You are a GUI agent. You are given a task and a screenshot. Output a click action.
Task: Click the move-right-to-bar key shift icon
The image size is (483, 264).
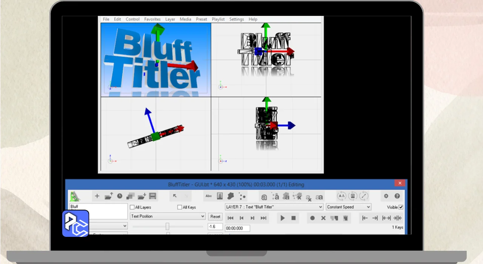(375, 218)
